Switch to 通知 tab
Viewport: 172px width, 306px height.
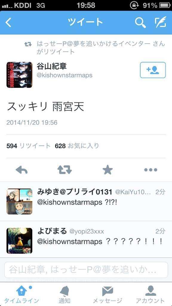[x=64, y=295]
